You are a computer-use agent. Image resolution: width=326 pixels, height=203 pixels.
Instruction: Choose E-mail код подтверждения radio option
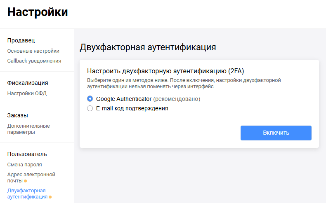pos(90,109)
